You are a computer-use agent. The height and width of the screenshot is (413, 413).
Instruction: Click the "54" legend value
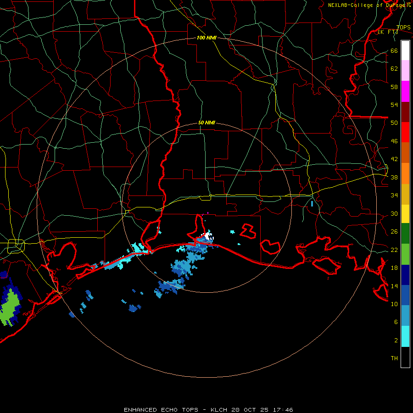[x=394, y=105]
